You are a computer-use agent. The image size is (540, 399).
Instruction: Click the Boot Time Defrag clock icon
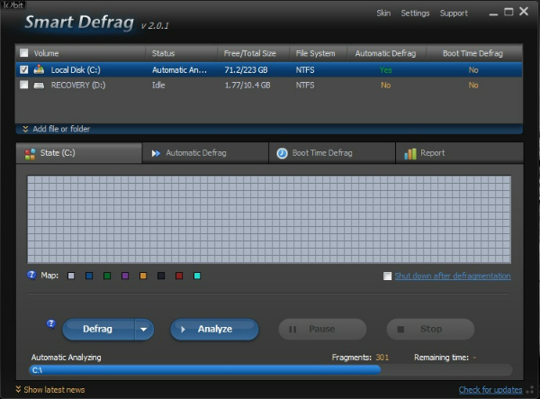[x=282, y=153]
